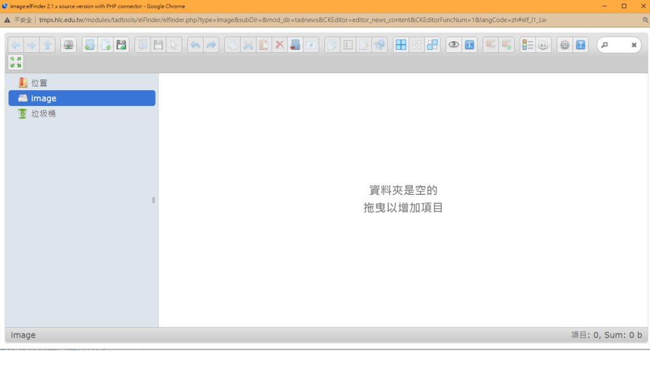The image size is (650, 386).
Task: Click the URL in Chrome address bar
Action: click(x=293, y=20)
